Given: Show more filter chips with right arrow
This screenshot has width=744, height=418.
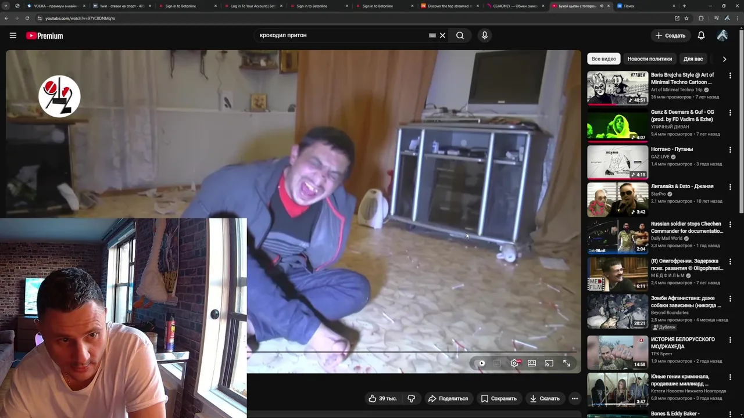Looking at the screenshot, I should [724, 59].
